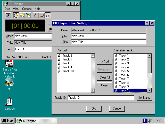Click the Edit Play List toolbar icon
Image resolution: width=165 pixels, height=124 pixels.
click(x=8, y=15)
